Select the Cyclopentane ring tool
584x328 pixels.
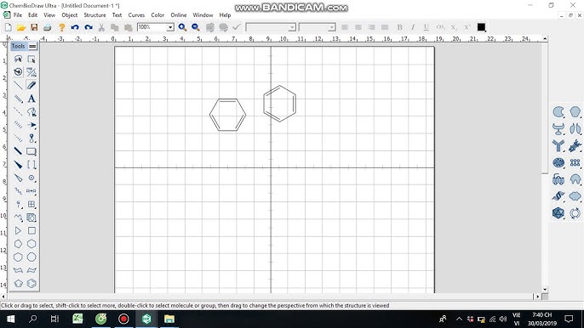coord(18,244)
